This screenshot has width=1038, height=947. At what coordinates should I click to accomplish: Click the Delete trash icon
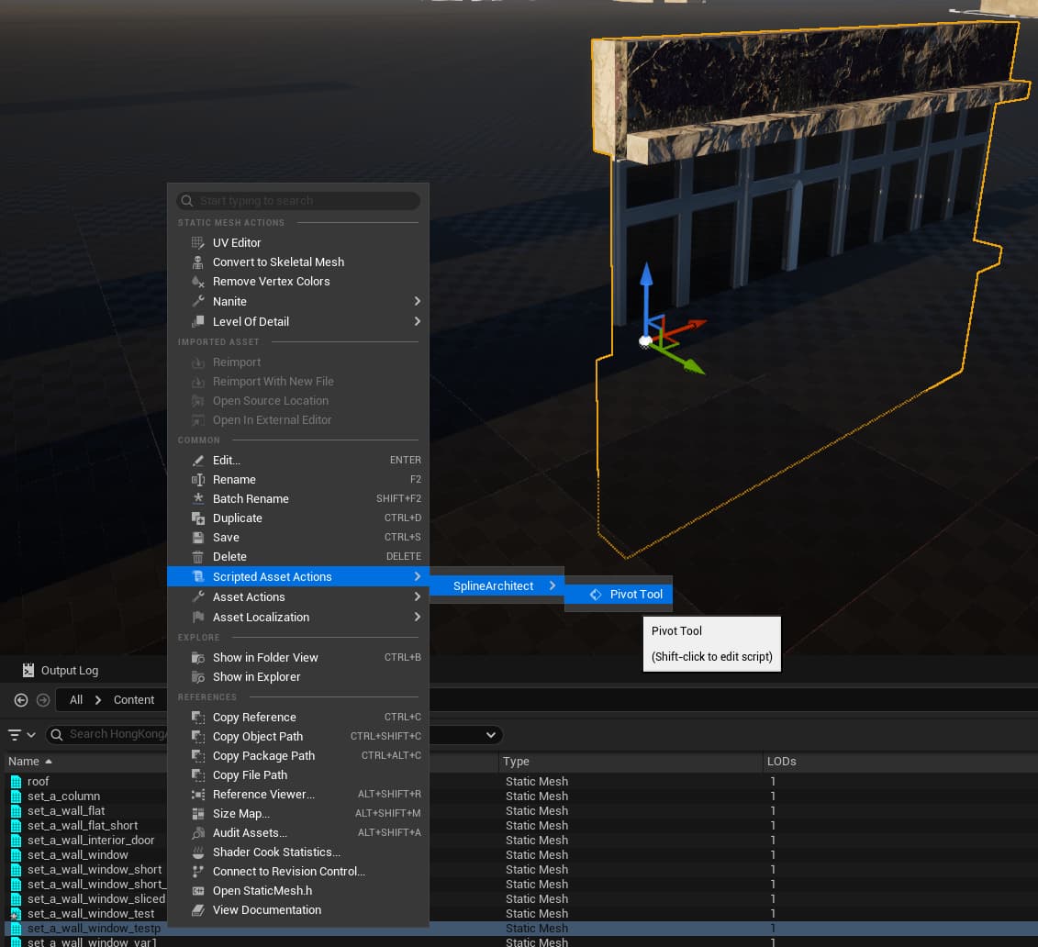click(197, 557)
